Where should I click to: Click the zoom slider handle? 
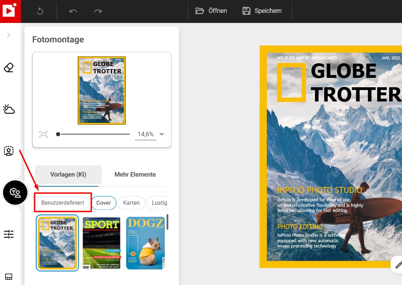point(58,134)
